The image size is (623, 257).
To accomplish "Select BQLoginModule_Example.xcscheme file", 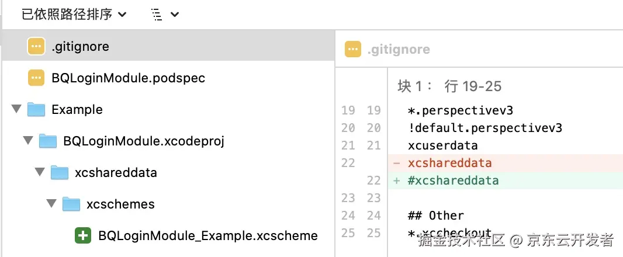I will pyautogui.click(x=207, y=236).
